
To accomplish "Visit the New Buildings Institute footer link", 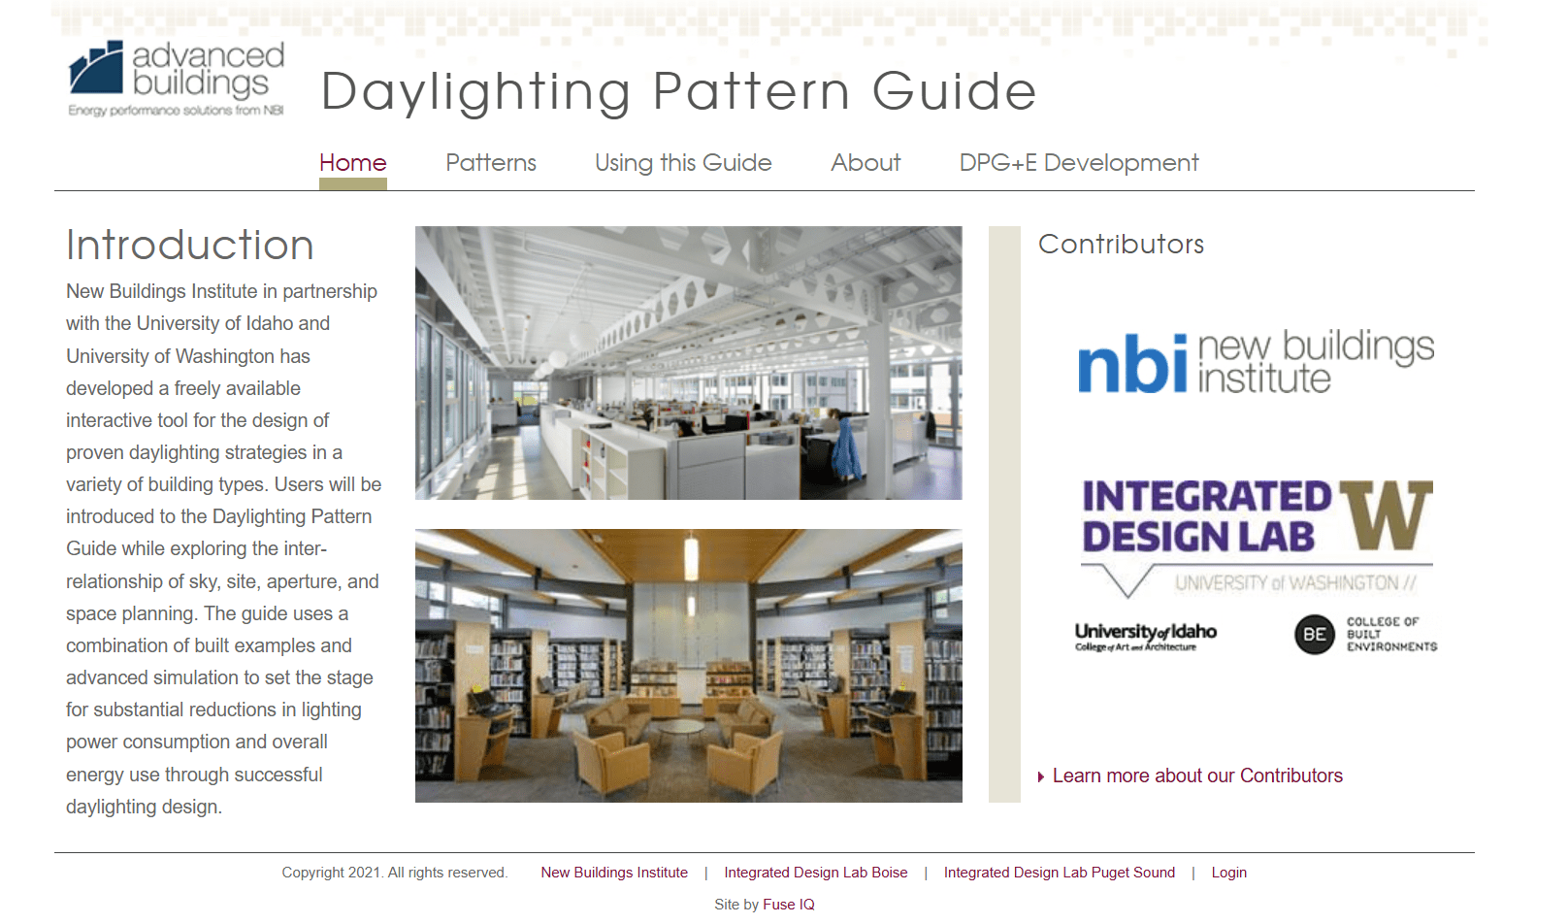I will [614, 873].
